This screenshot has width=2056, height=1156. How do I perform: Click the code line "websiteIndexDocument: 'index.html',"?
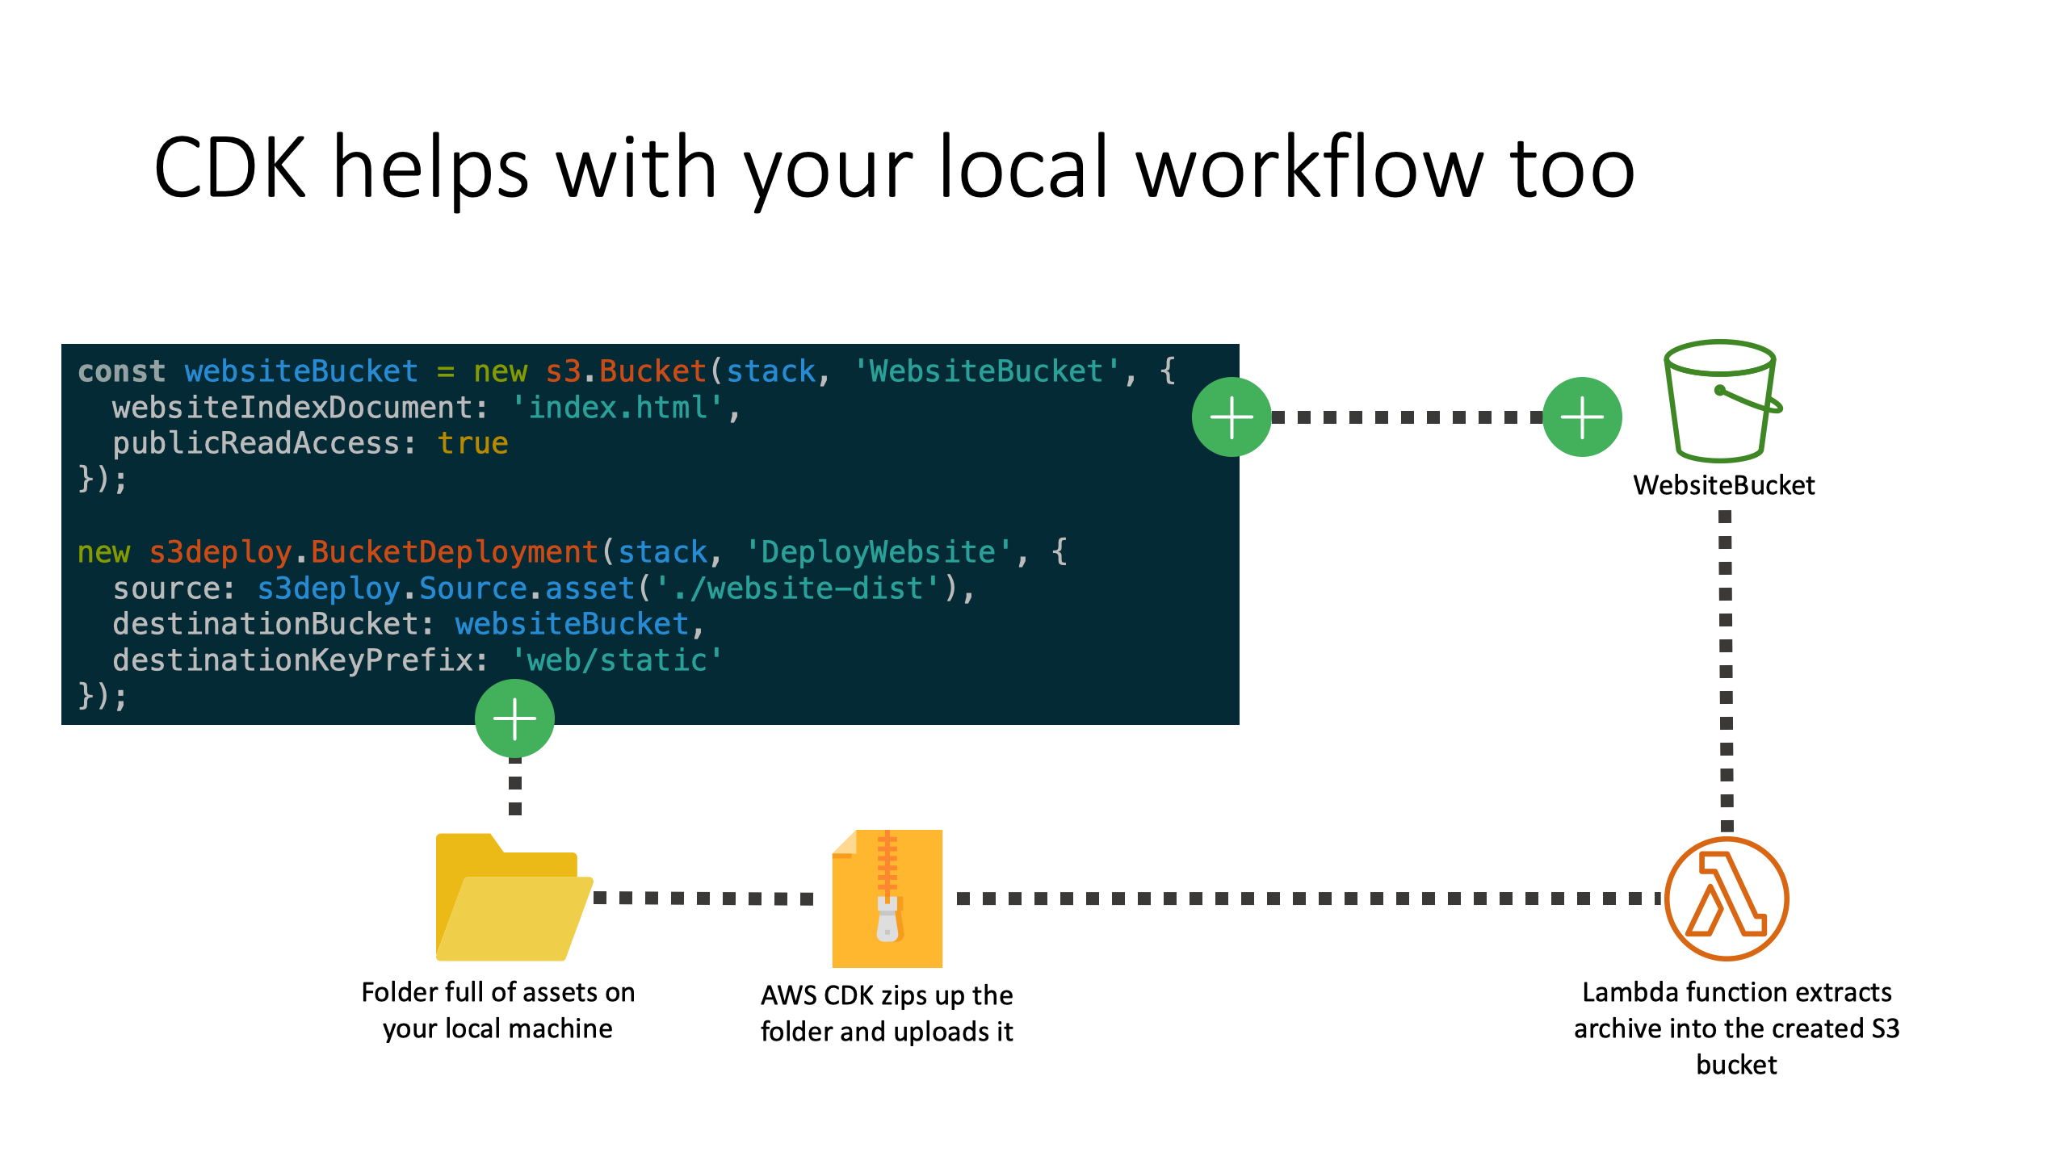[x=426, y=408]
